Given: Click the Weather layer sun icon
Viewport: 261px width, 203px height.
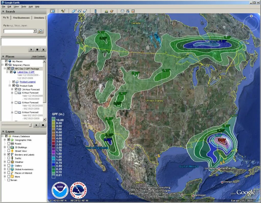Looking at the screenshot, I should point(12,162).
